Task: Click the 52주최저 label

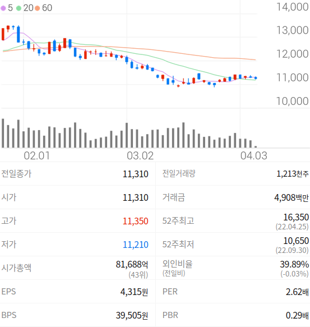Action: point(178,245)
